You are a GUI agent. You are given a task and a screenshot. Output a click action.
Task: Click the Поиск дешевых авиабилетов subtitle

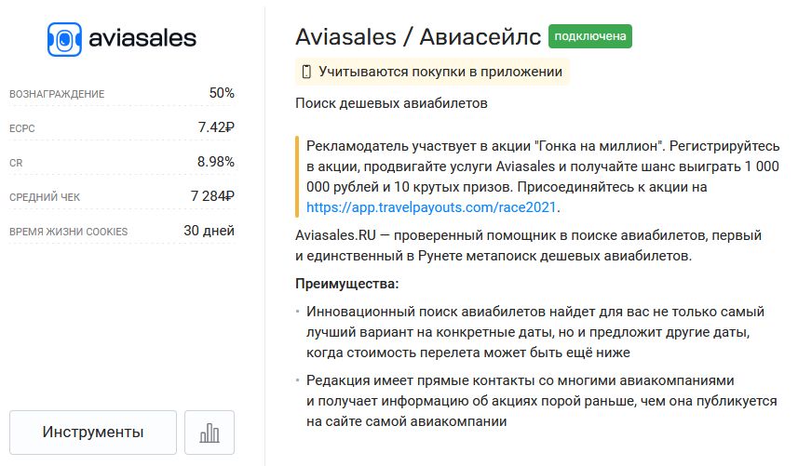pyautogui.click(x=391, y=103)
